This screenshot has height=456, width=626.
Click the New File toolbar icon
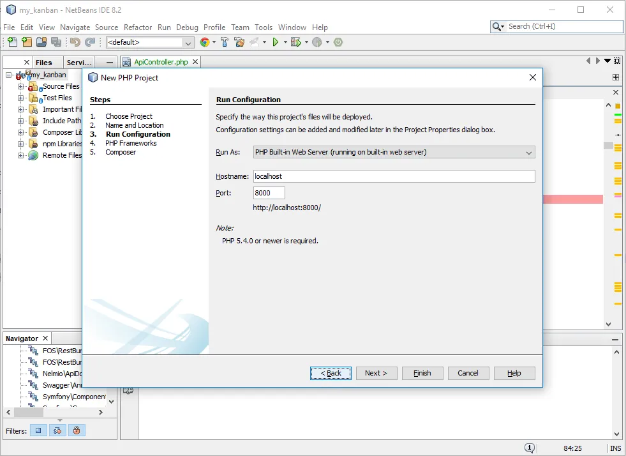tap(12, 42)
